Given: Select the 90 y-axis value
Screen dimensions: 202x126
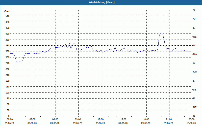Looking at the screenshot, I should [8, 99].
